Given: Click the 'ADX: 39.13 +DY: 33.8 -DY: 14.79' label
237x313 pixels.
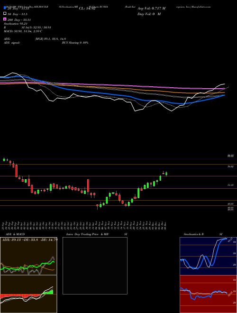Looking at the screenshot, I should click(29, 239).
